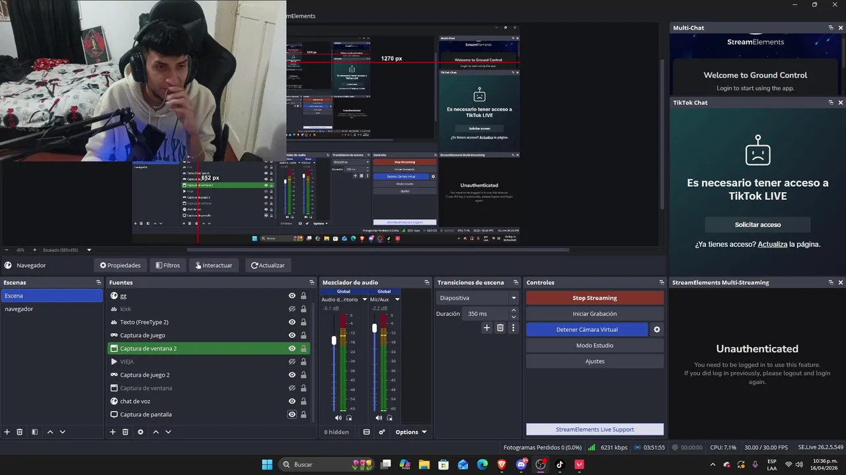Remove selected source with the Fuentes trash icon
Viewport: 846px width, 475px height.
click(125, 432)
